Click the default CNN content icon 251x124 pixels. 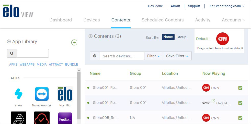pos(223,39)
